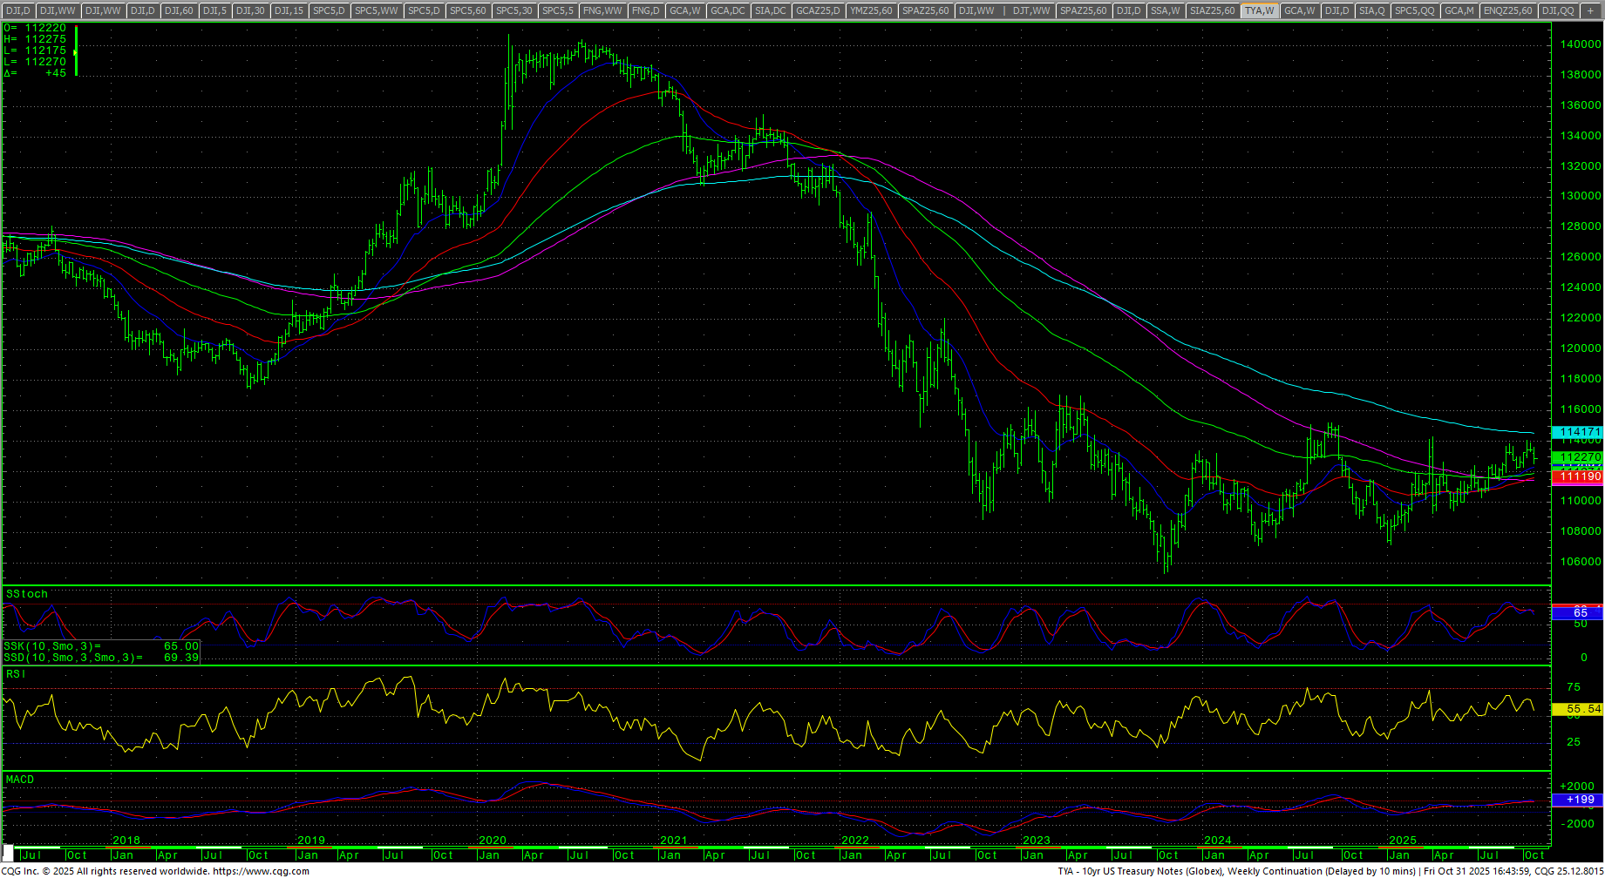
Task: Click the SSK(10,Smo,3) stochastic value readout
Action: tap(100, 646)
